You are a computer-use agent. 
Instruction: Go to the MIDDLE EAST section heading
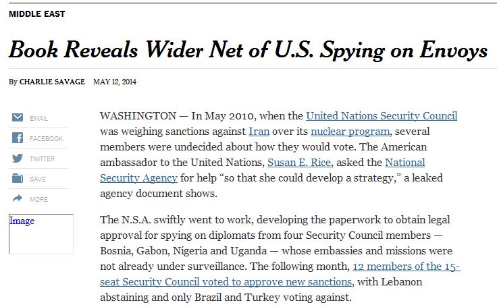(x=36, y=14)
